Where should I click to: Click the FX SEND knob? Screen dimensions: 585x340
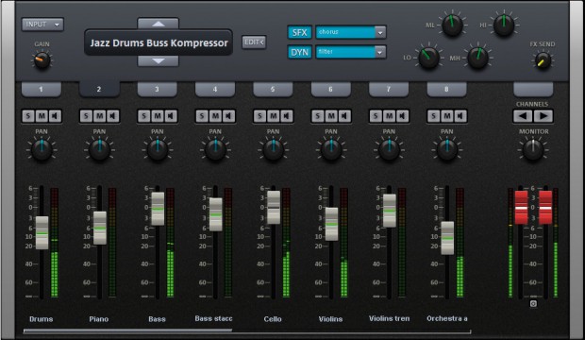tap(543, 60)
